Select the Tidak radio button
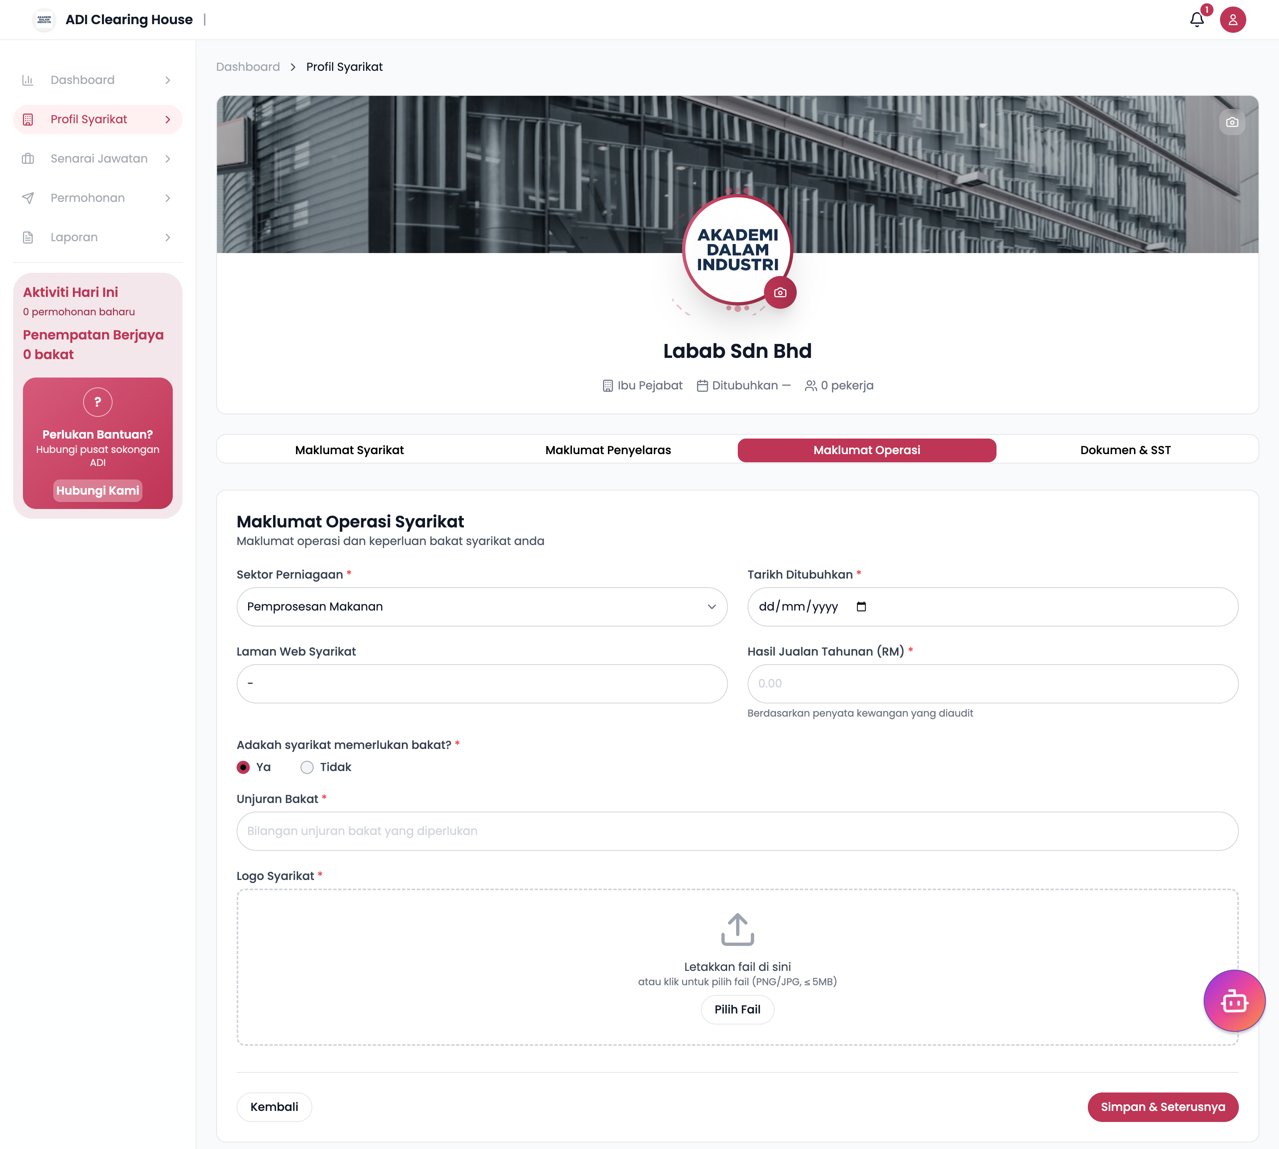This screenshot has width=1279, height=1149. click(x=307, y=767)
